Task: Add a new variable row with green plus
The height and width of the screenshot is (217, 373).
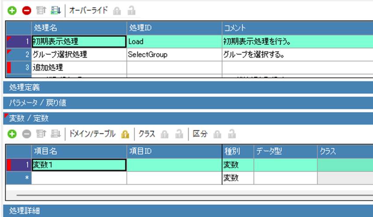Action: [x=12, y=134]
